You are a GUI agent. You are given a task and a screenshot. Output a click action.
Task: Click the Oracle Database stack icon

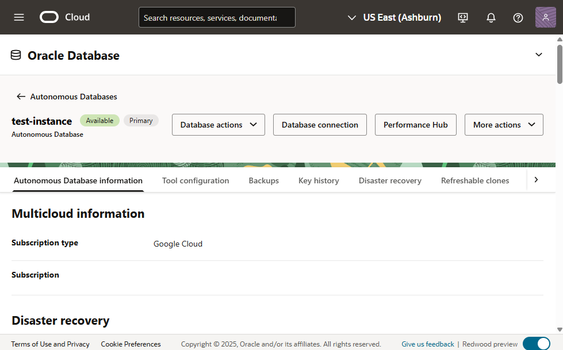[x=16, y=55]
